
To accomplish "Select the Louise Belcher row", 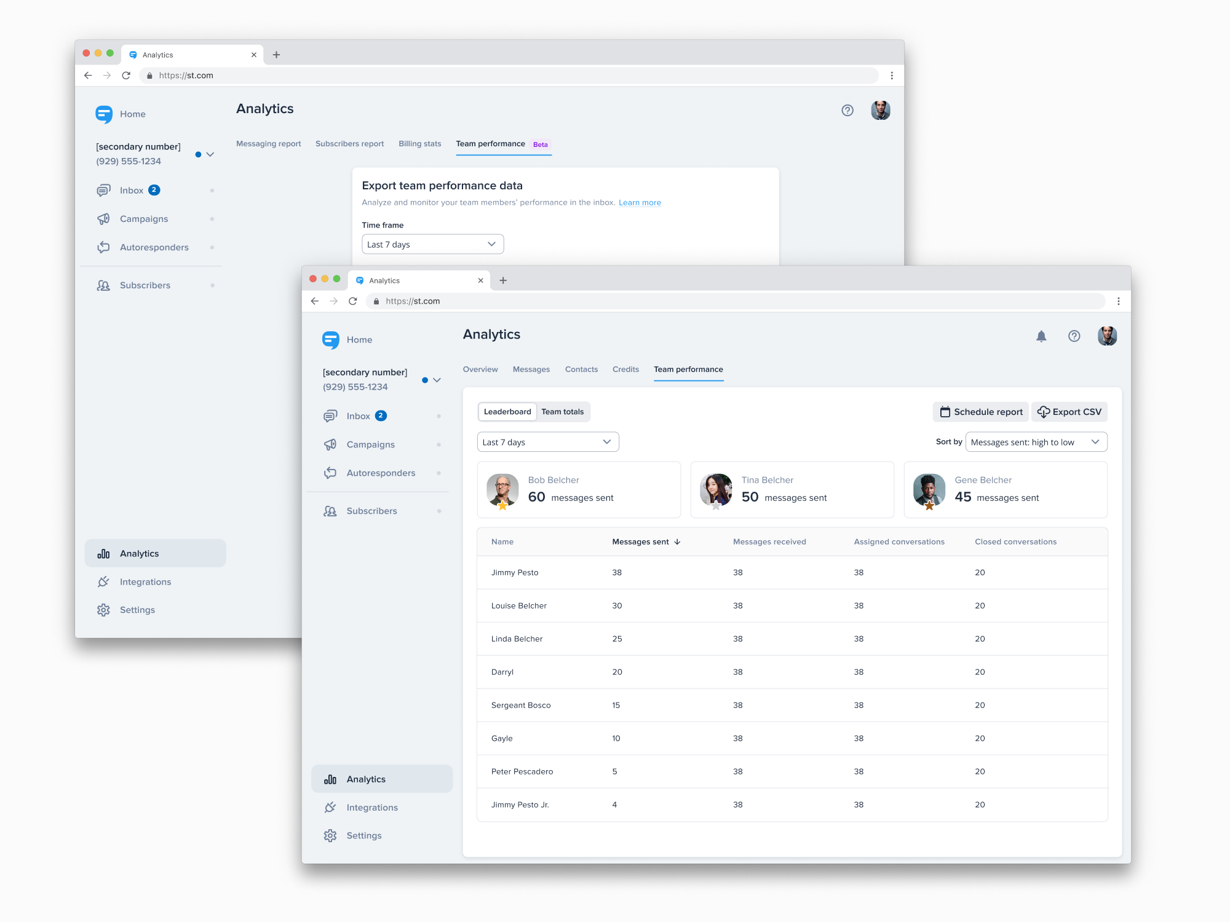I will coord(792,606).
